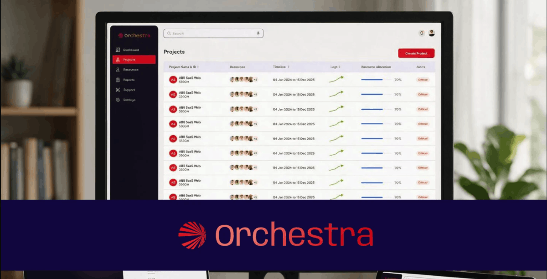Image resolution: width=547 pixels, height=279 pixels.
Task: Click into the Search field
Action: (x=213, y=33)
